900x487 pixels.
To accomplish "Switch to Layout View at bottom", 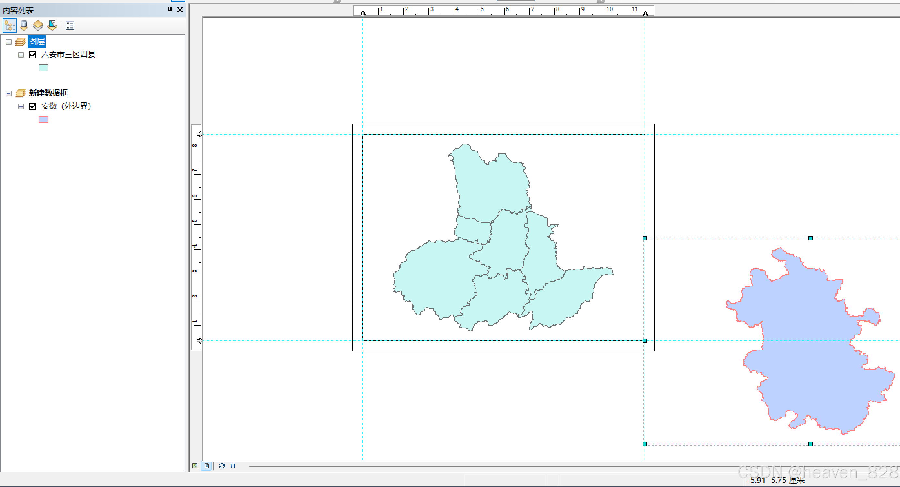I will (206, 466).
